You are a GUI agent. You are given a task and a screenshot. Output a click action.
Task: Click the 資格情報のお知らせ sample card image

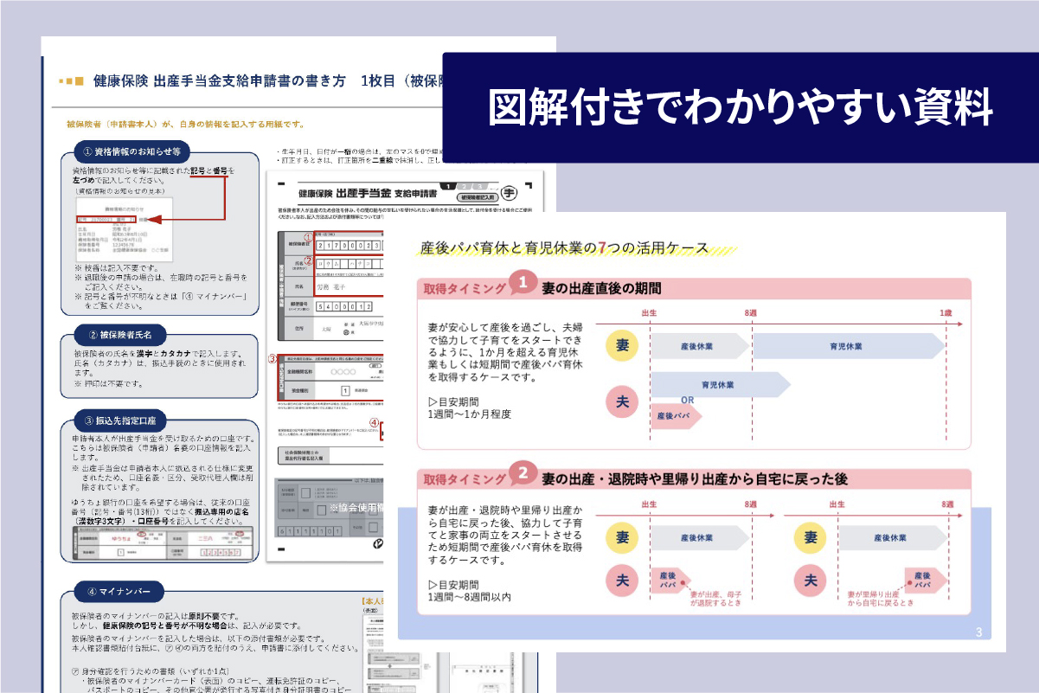click(x=123, y=228)
